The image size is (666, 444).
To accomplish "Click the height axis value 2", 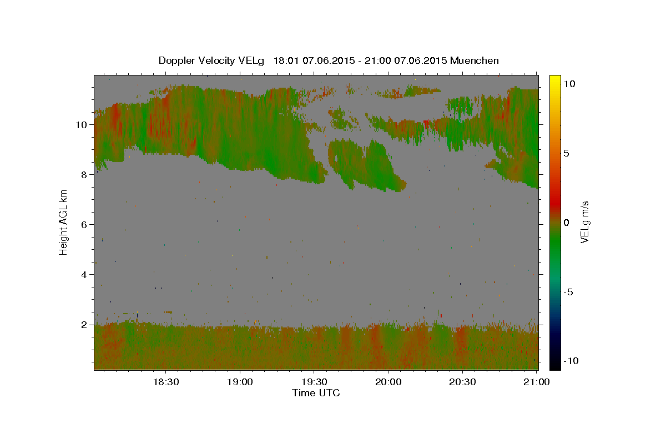I will [84, 325].
